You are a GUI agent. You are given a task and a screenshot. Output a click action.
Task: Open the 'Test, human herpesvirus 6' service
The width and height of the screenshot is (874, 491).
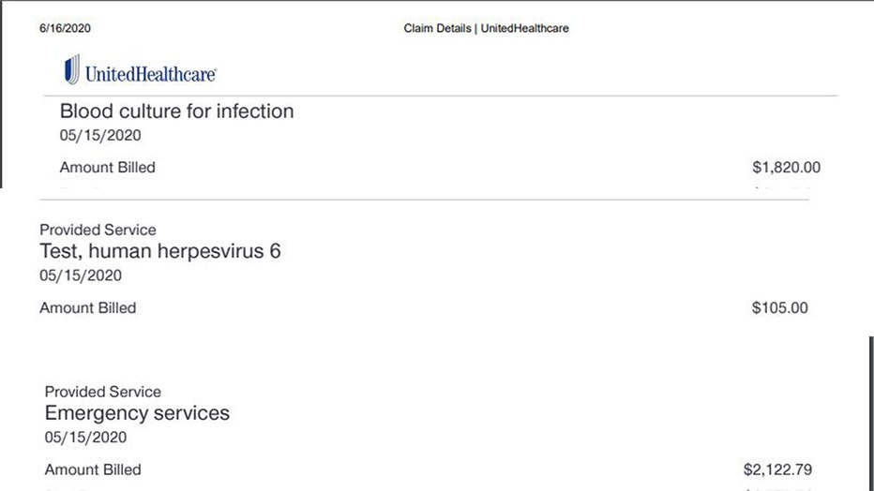[159, 251]
